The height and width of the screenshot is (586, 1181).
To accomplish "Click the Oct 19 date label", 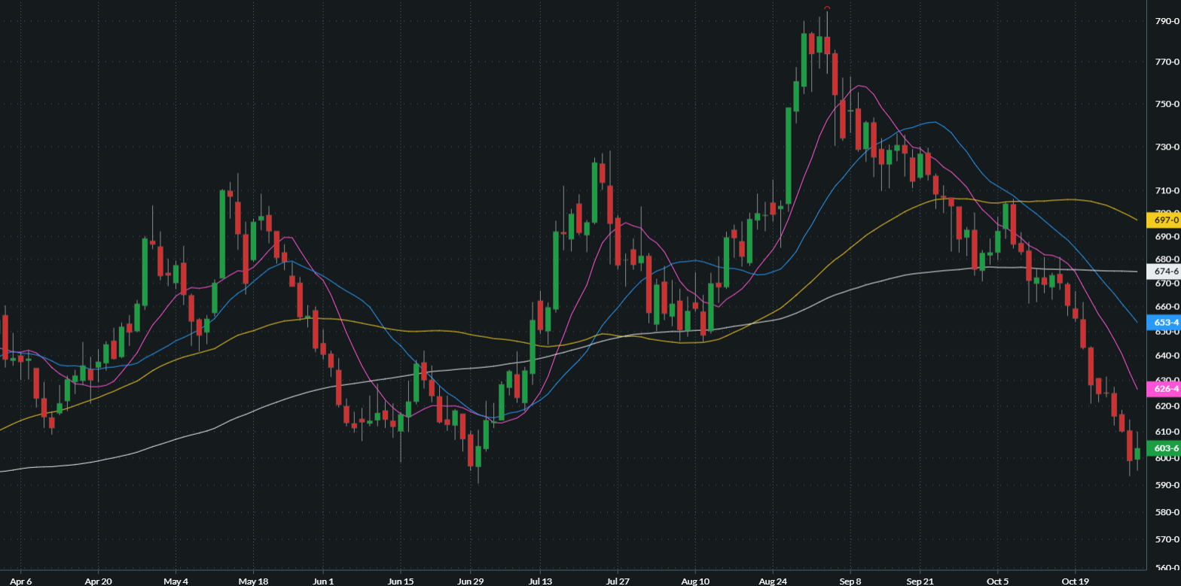I will (1074, 581).
